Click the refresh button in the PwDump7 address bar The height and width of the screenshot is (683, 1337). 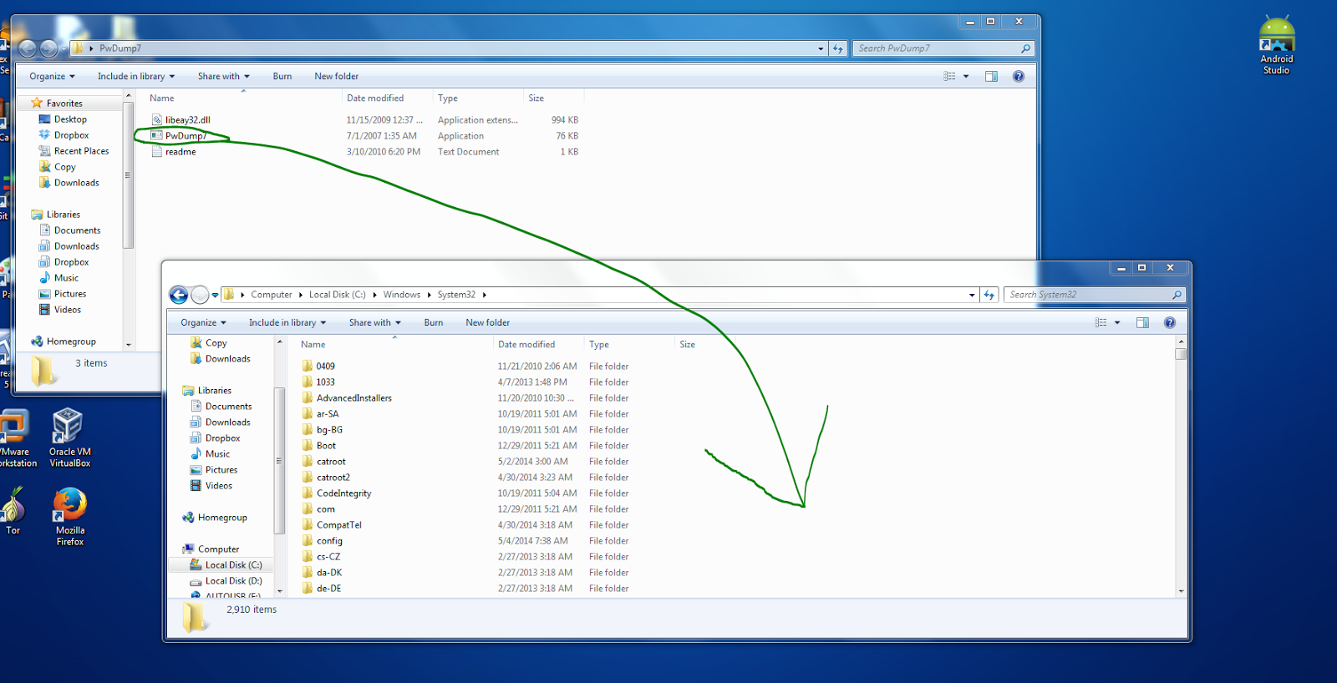point(838,48)
